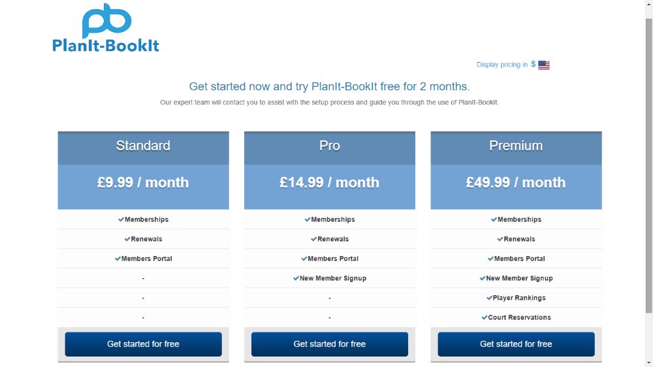
Task: Click the US flag currency icon
Action: [x=544, y=65]
